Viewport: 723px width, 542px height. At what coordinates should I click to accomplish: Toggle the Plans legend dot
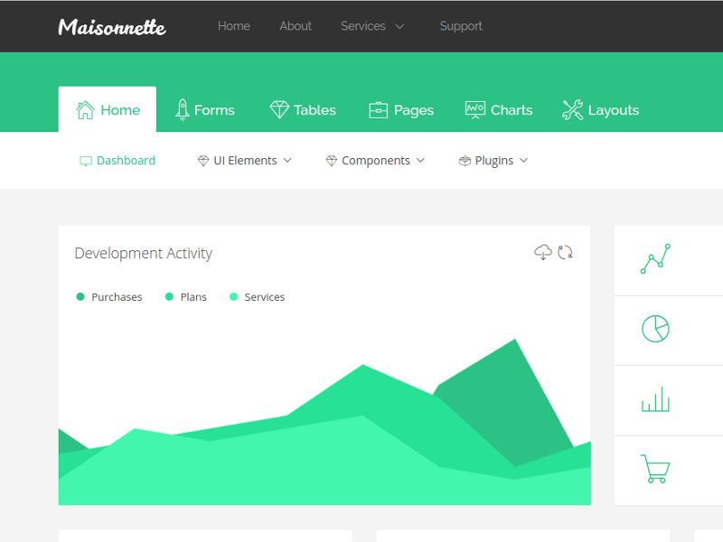coord(169,297)
